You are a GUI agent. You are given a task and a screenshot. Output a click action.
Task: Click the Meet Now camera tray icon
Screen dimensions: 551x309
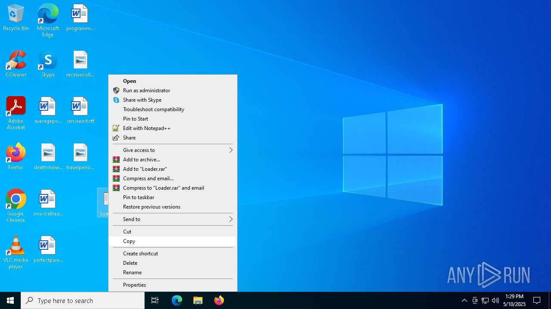(x=475, y=300)
